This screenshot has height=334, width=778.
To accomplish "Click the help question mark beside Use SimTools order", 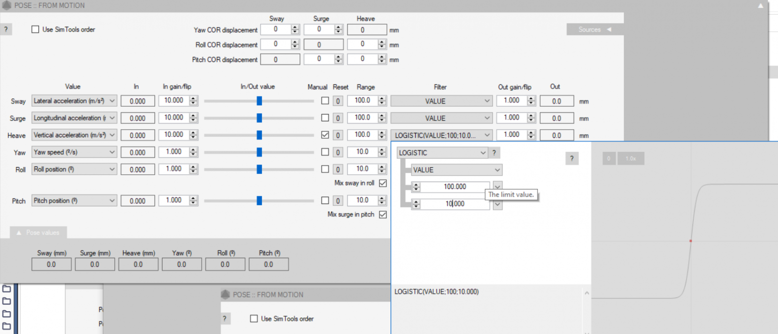I will tap(6, 29).
